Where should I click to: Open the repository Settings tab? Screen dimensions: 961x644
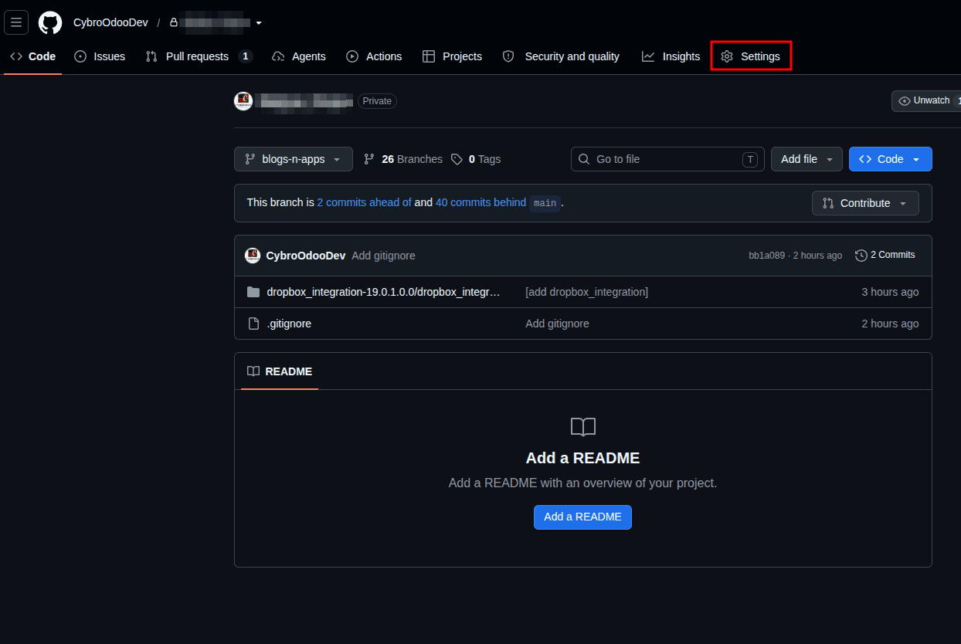click(x=751, y=56)
